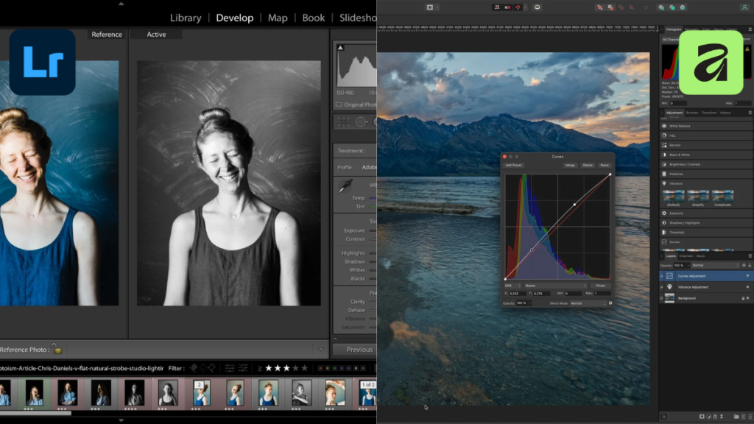Click the Threshold adjustment icon

point(666,232)
